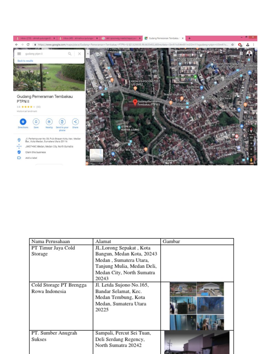Viewport: 265px width, 354px height.
Task: Click the Apotik AA pharmacy marker
Action: [236, 136]
